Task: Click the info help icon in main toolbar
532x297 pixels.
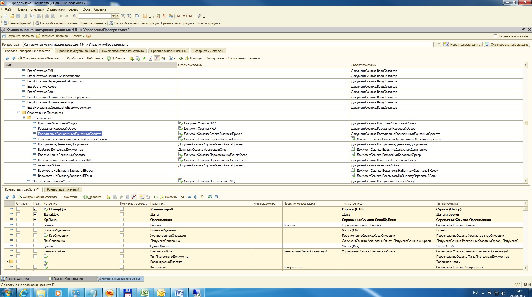Action: (x=145, y=16)
